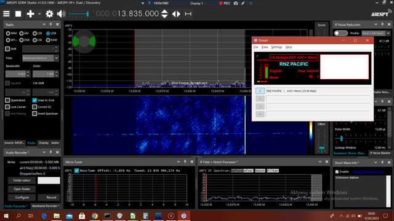Click the left-right tuning style icon

tap(176, 14)
